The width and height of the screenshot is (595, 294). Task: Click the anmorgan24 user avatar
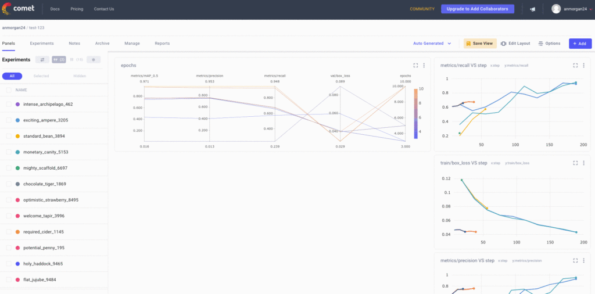556,9
